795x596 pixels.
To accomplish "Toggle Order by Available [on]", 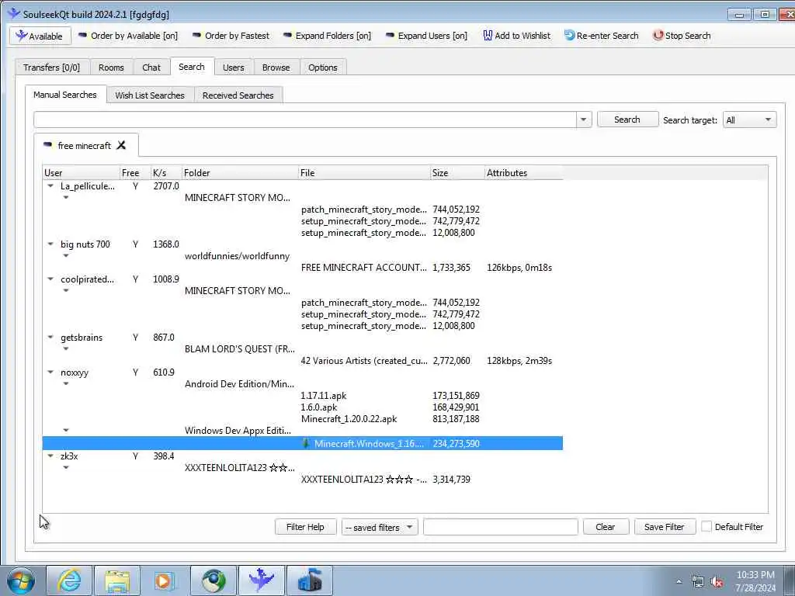I will click(x=128, y=36).
